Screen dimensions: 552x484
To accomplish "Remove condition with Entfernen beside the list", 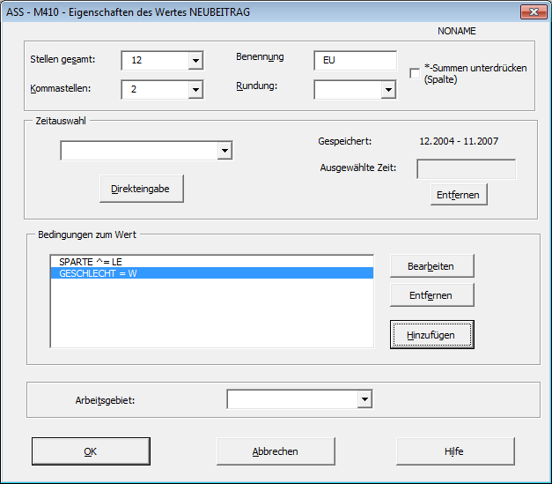I will click(x=431, y=295).
